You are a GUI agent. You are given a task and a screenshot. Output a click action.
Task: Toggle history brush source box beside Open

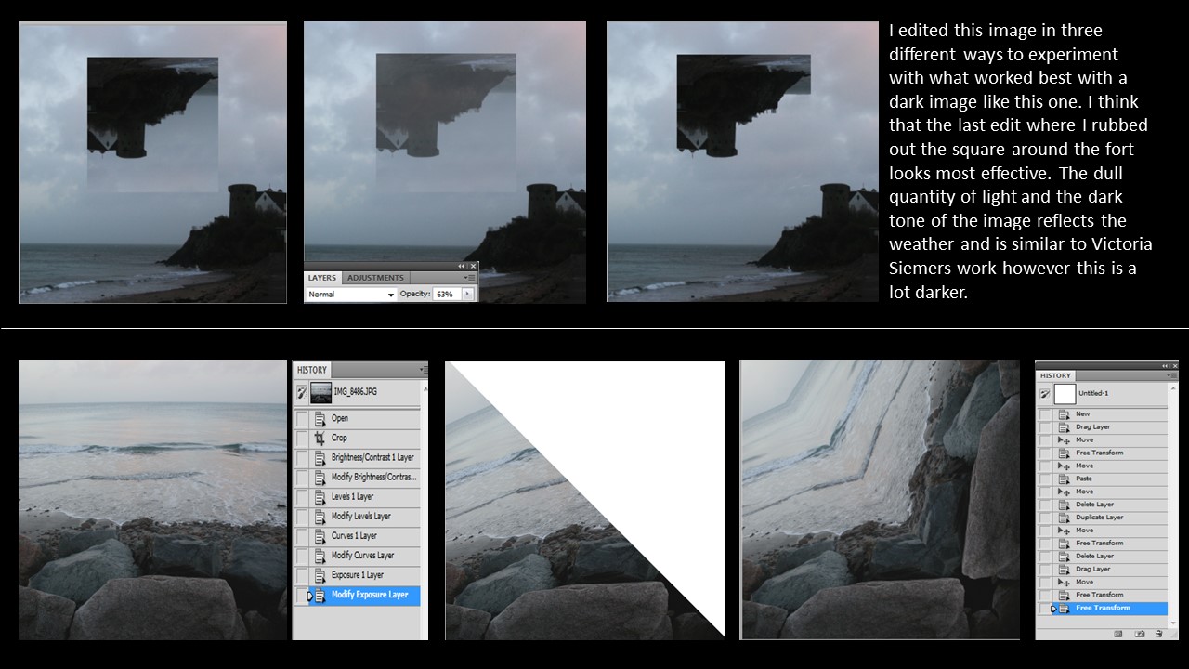[x=302, y=418]
